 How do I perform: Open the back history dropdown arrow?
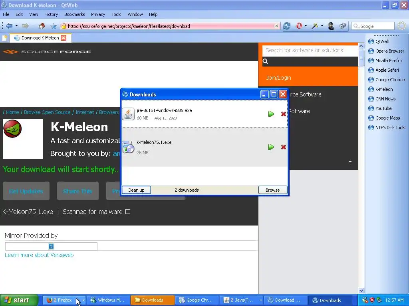(x=16, y=26)
